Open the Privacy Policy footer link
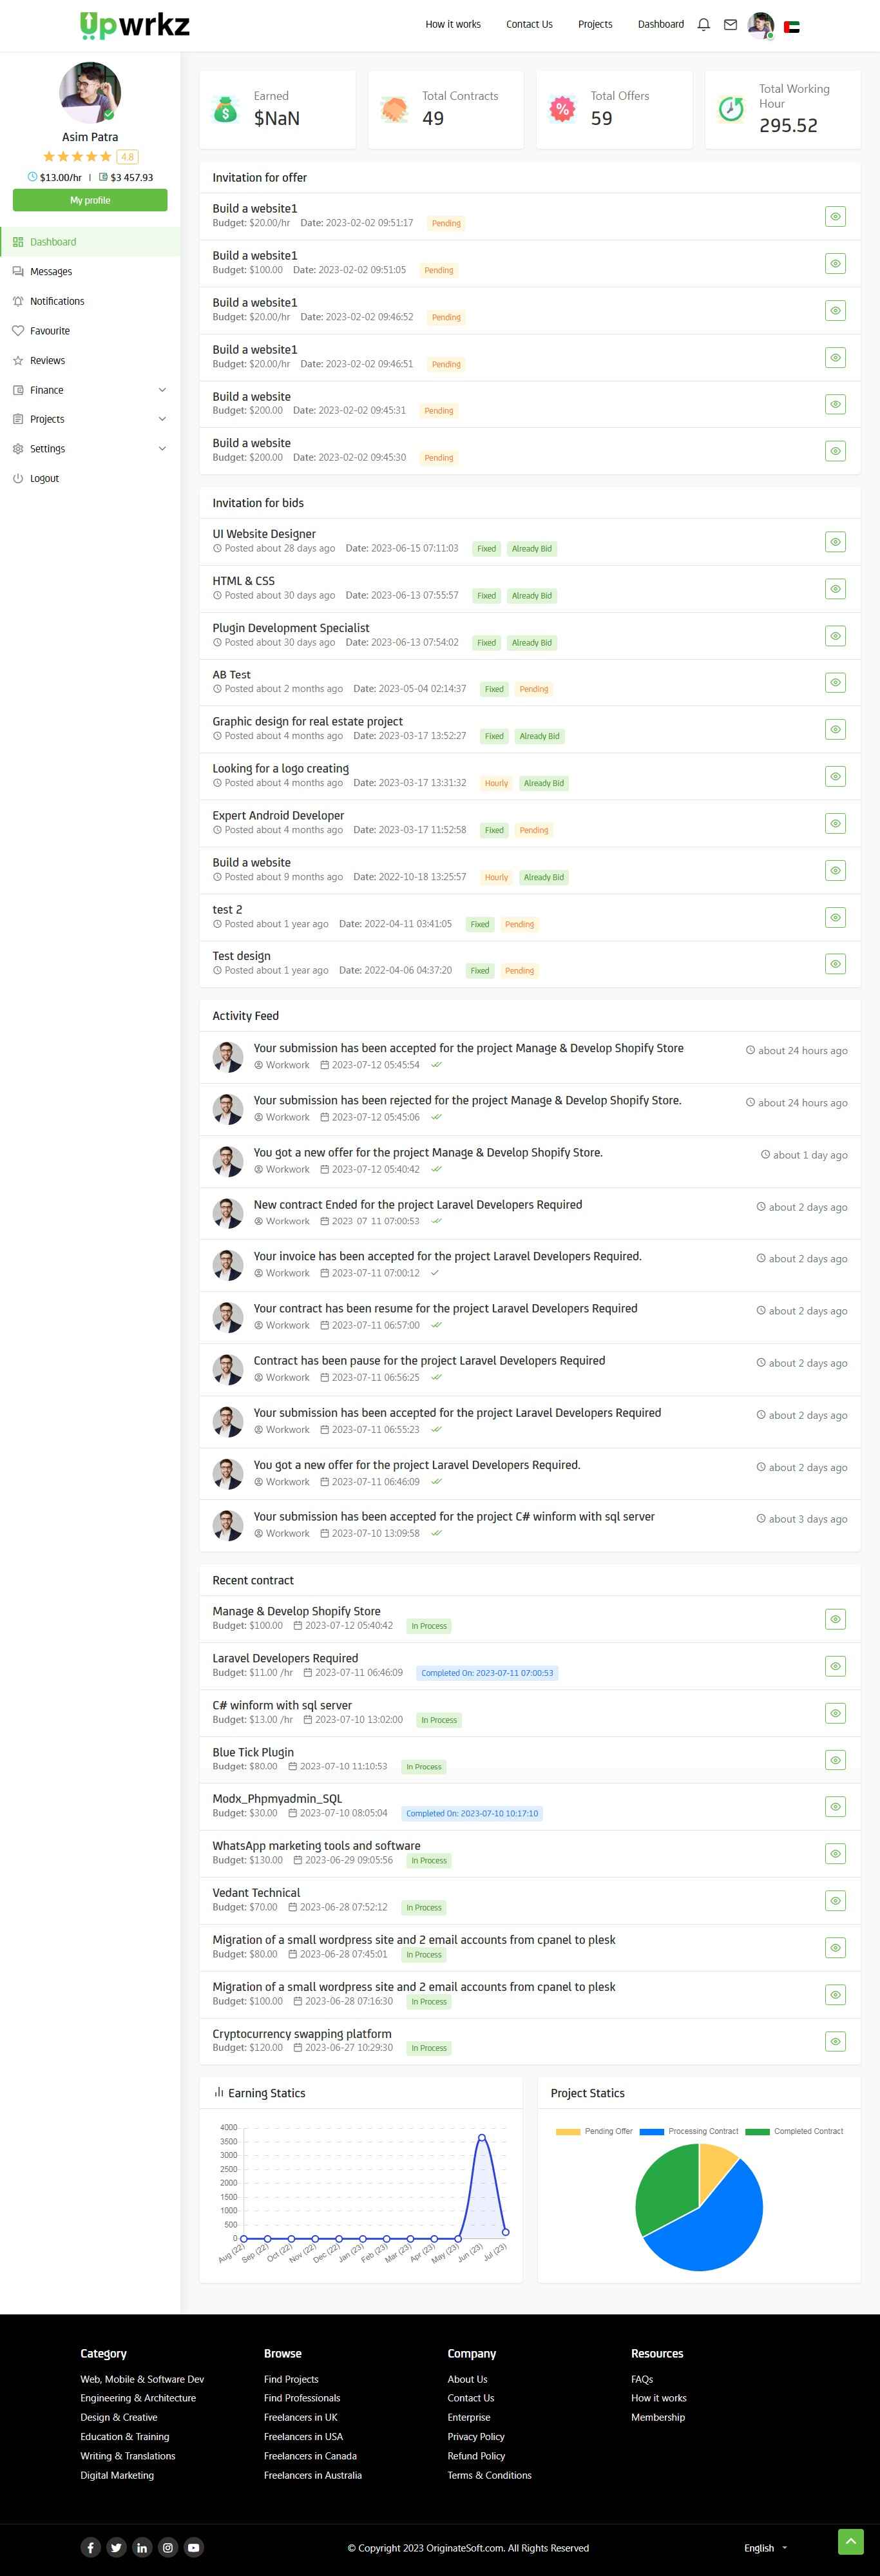 (476, 2436)
